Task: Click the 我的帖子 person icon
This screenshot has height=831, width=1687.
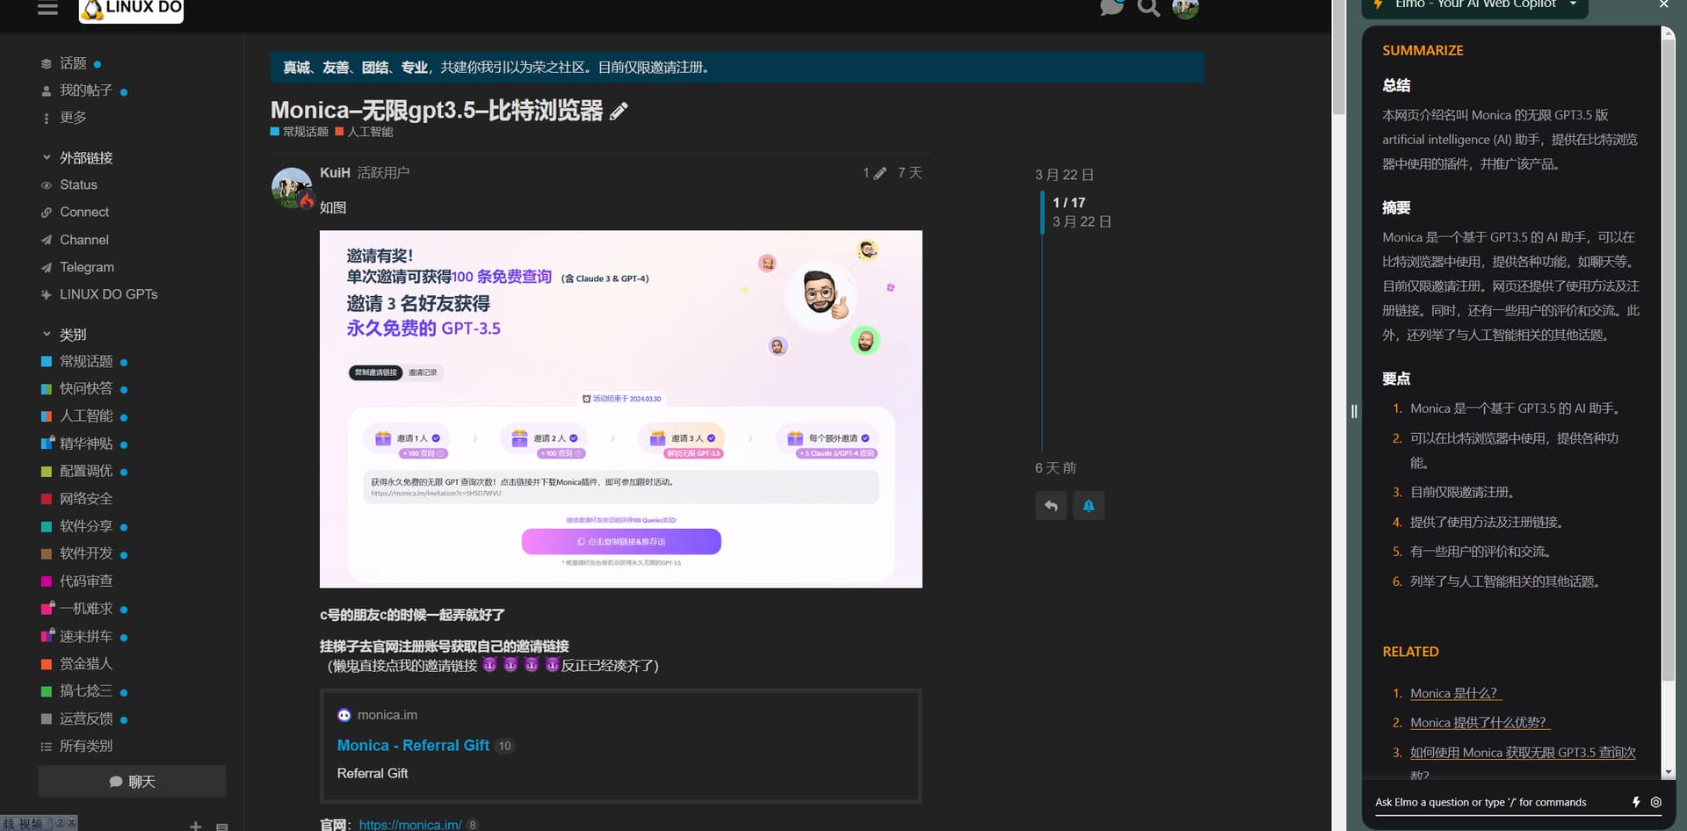Action: pos(47,90)
